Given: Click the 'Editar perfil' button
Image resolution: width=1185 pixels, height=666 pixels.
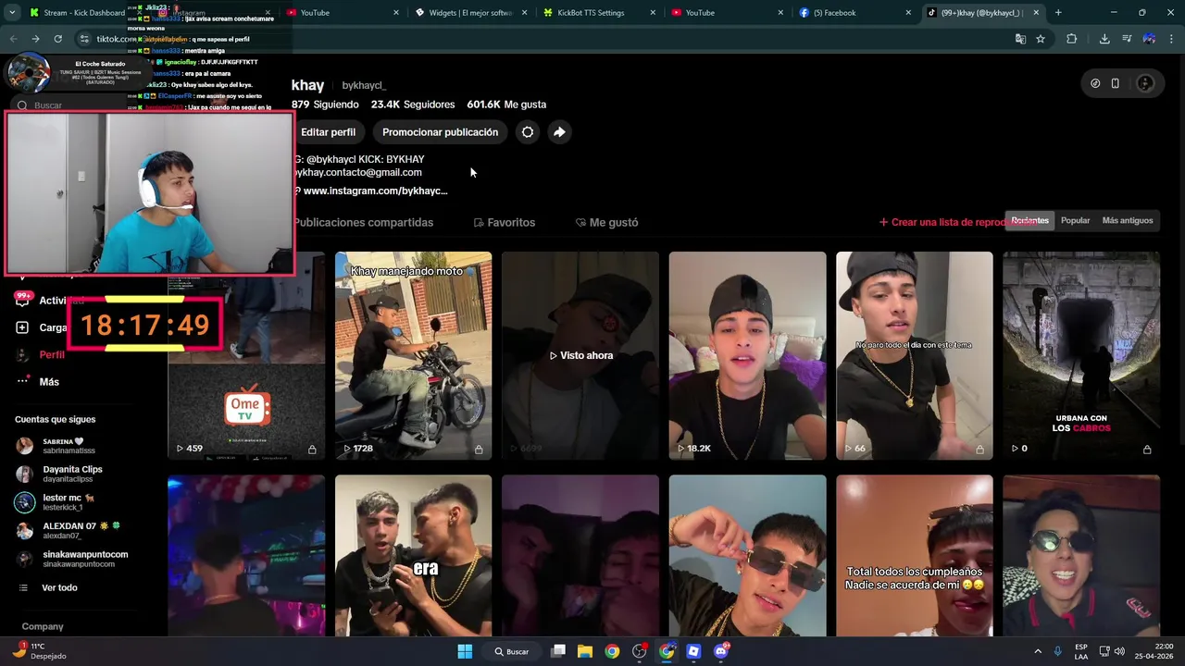Looking at the screenshot, I should point(328,132).
